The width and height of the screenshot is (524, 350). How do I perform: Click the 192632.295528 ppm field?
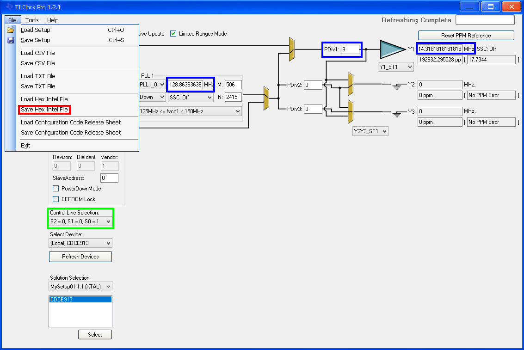tap(440, 60)
